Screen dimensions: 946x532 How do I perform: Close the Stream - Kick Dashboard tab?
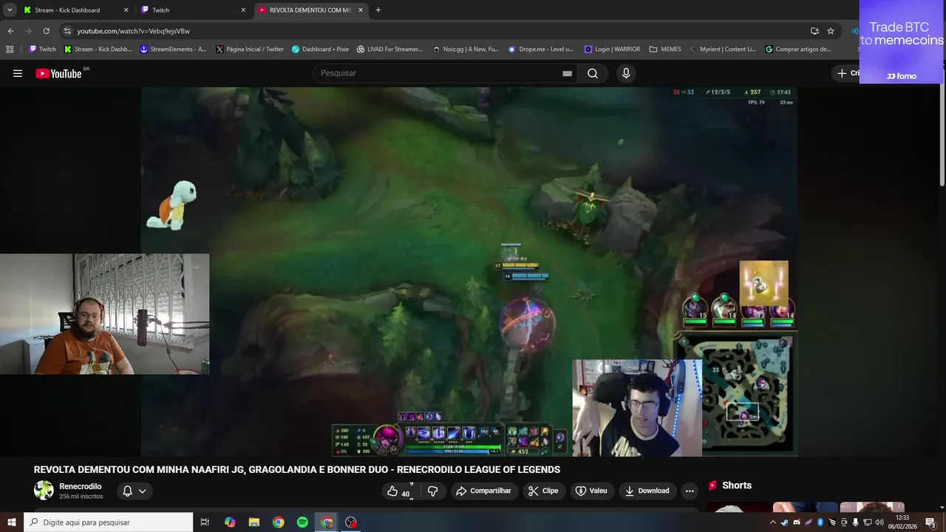click(126, 10)
